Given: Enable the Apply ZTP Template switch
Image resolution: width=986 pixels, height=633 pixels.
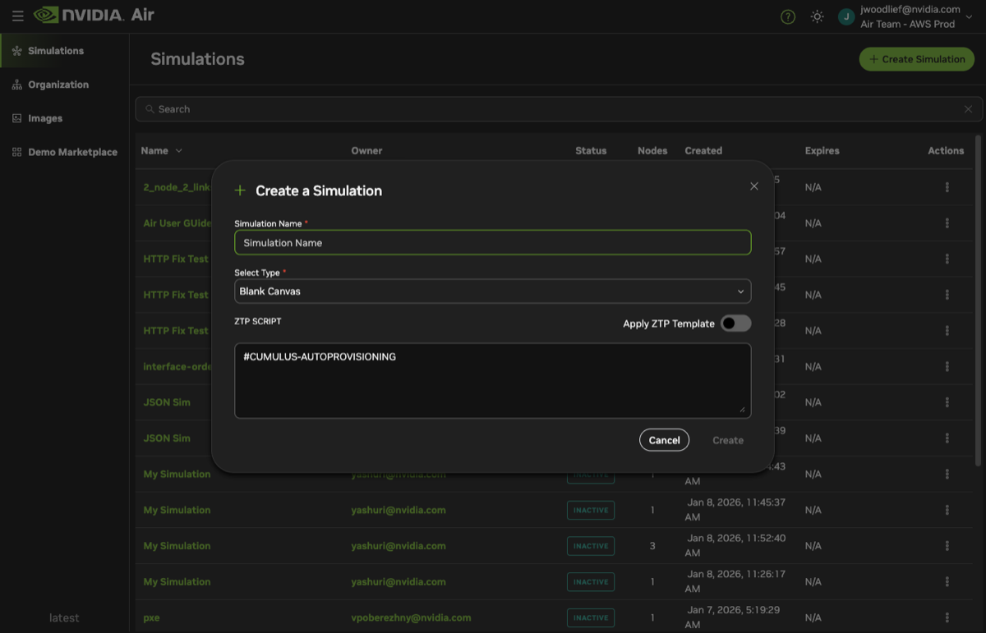Looking at the screenshot, I should (x=735, y=323).
